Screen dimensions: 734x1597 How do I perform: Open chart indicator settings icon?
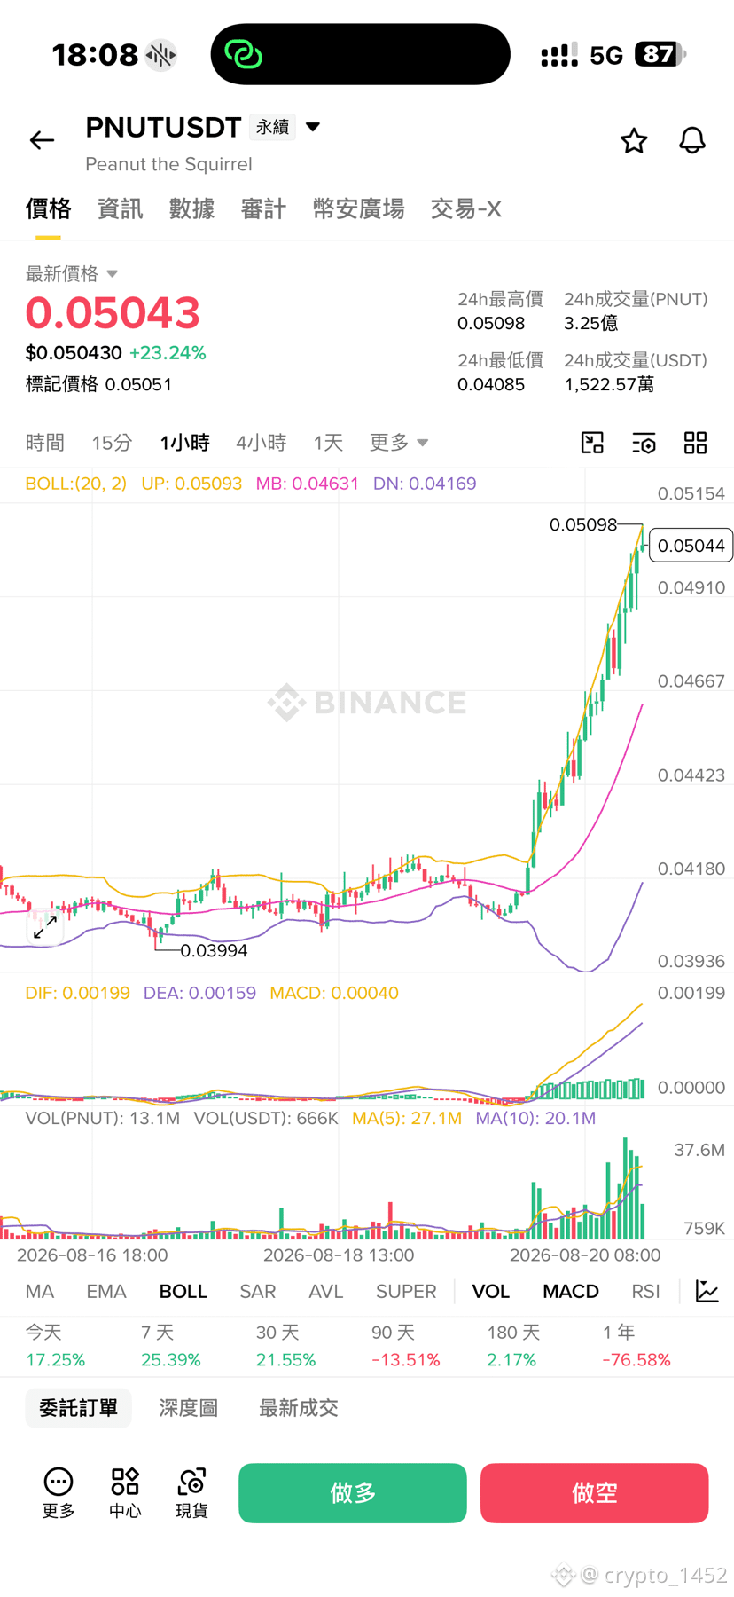644,443
